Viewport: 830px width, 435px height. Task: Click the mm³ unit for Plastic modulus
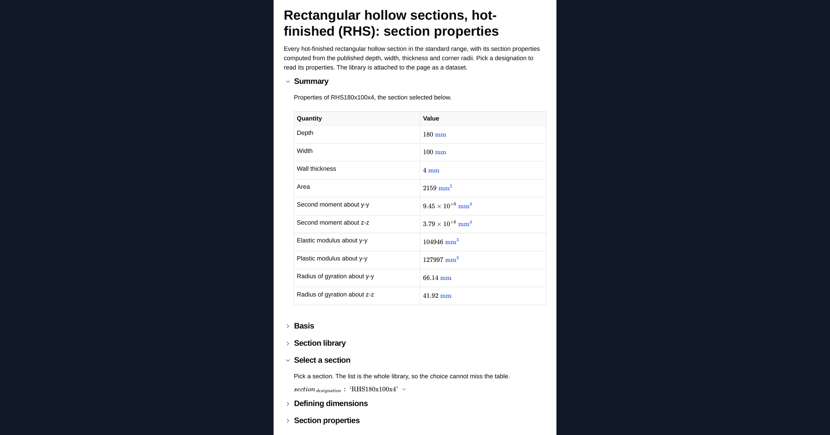coord(452,259)
